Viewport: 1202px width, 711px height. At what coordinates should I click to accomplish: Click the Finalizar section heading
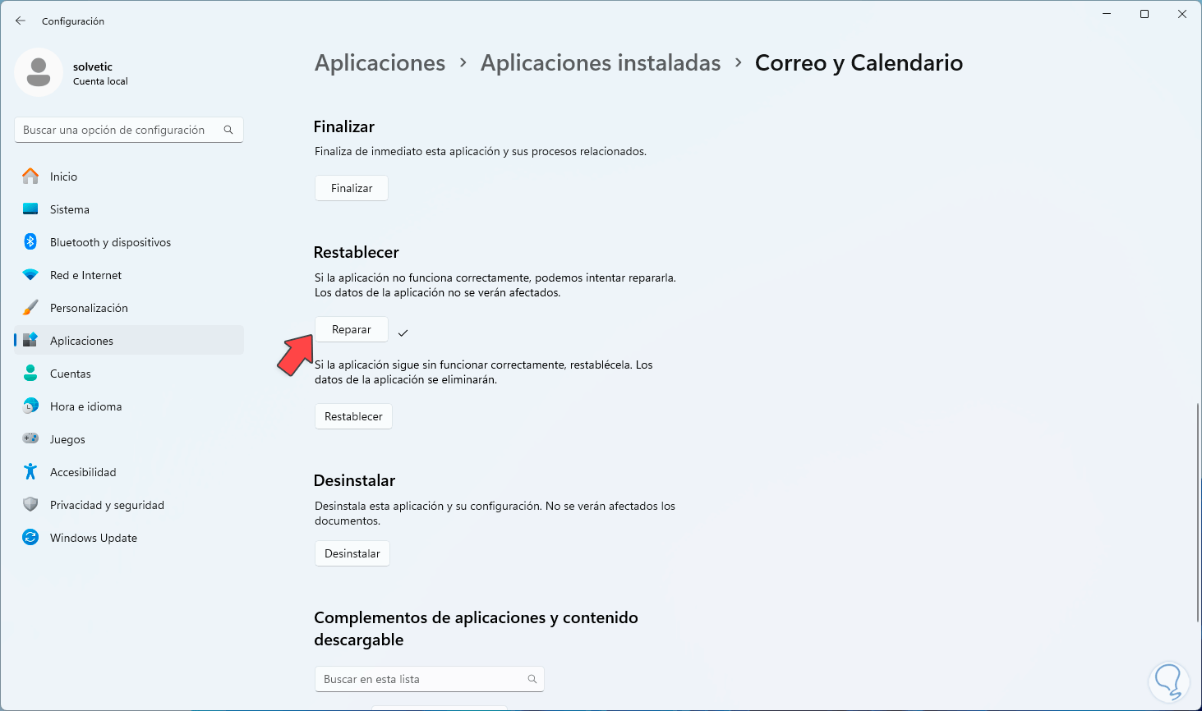(344, 126)
